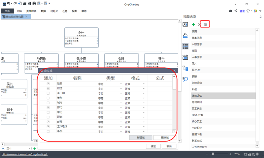The width and height of the screenshot is (264, 158).
Task: Print the chart via printer icon
Action: tap(34, 3)
